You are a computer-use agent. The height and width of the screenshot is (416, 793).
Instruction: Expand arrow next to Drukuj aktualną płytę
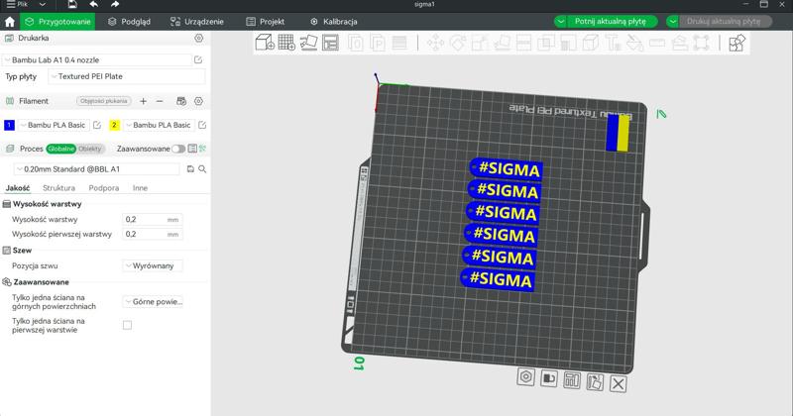click(x=673, y=21)
